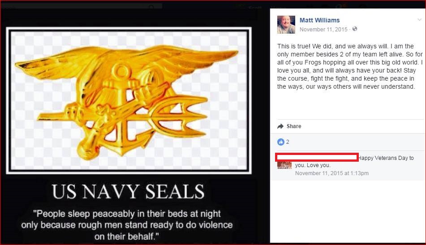This screenshot has width=426, height=245.
Task: Click the blue thumbs-up like icon
Action: click(281, 142)
